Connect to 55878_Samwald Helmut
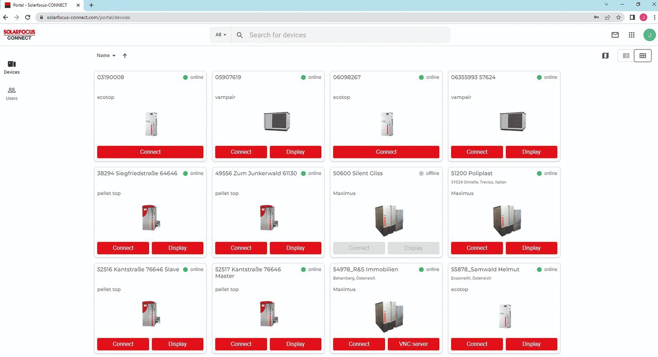Image resolution: width=658 pixels, height=357 pixels. coord(477,344)
